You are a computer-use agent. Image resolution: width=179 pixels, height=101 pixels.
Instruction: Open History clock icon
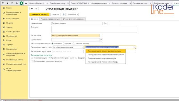pos(12,3)
